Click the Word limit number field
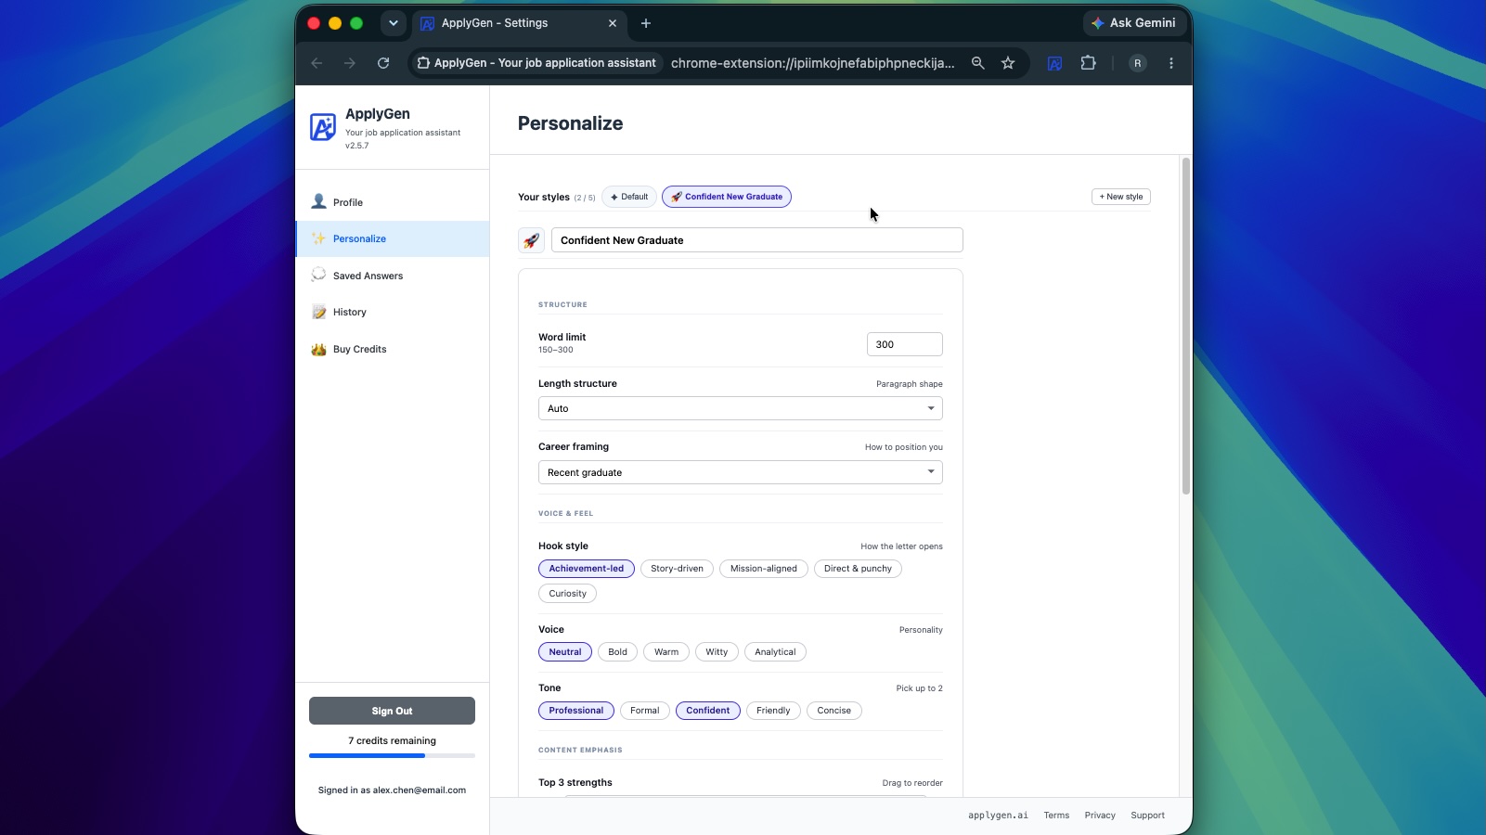The width and height of the screenshot is (1486, 835). (905, 344)
